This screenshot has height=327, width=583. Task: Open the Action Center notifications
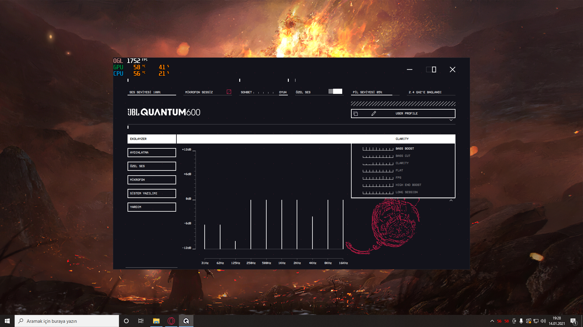573,321
